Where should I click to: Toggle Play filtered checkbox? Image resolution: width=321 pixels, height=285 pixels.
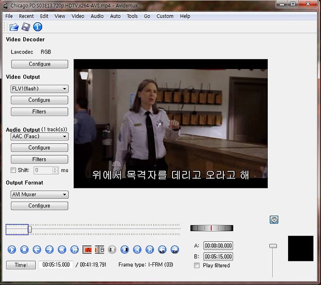pyautogui.click(x=197, y=265)
